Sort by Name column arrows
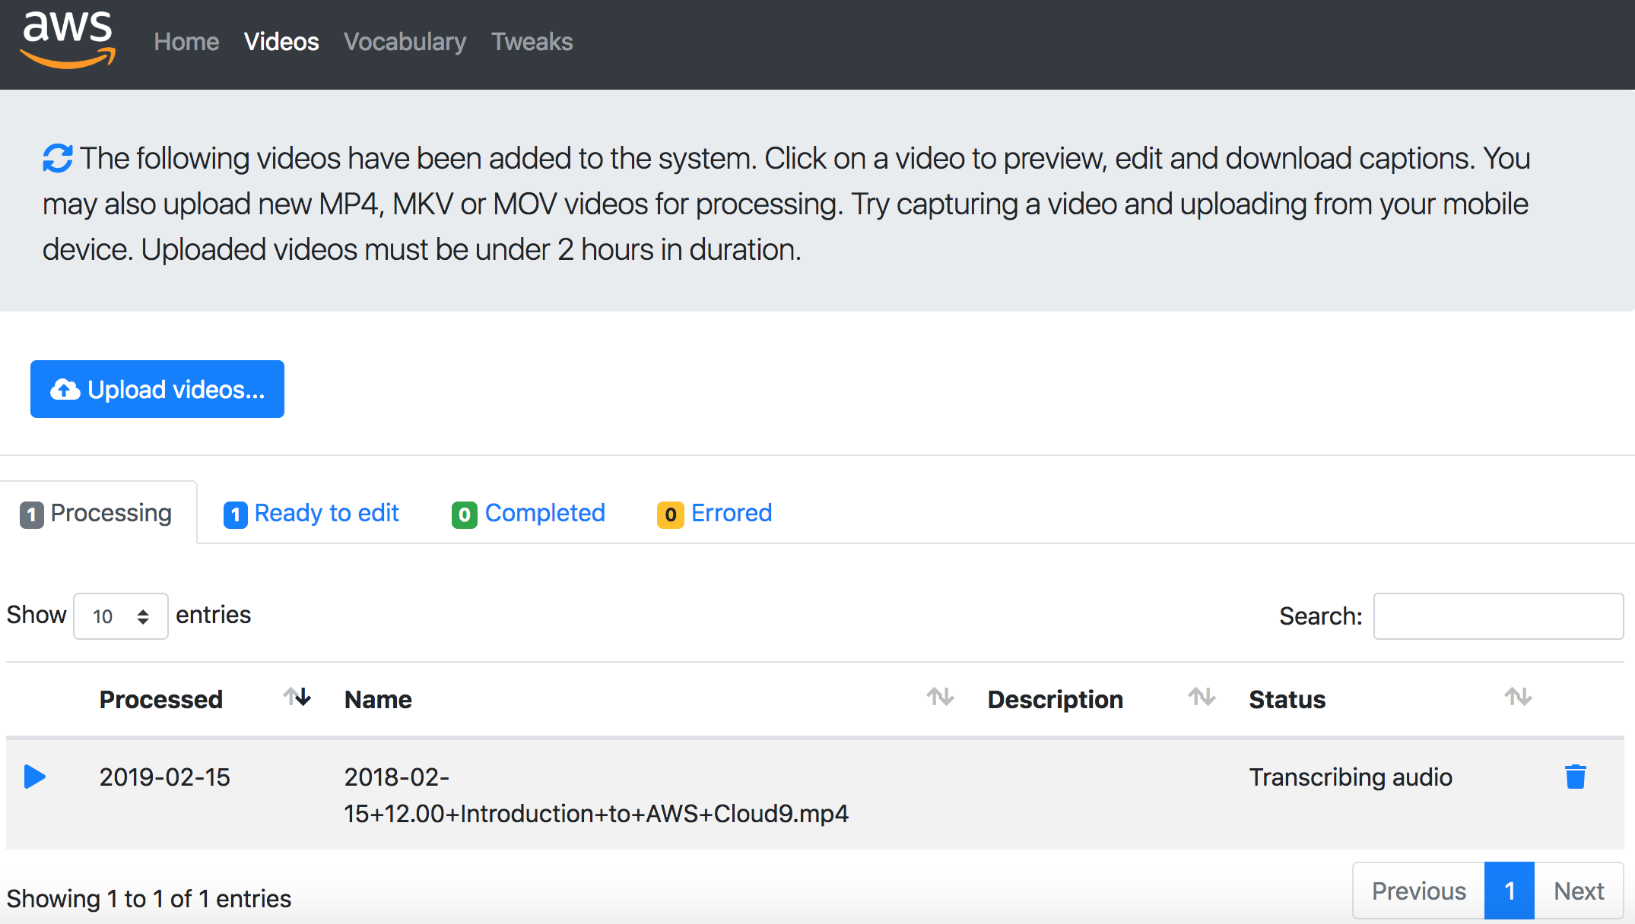Screen dimensions: 1635x924 pyautogui.click(x=940, y=697)
